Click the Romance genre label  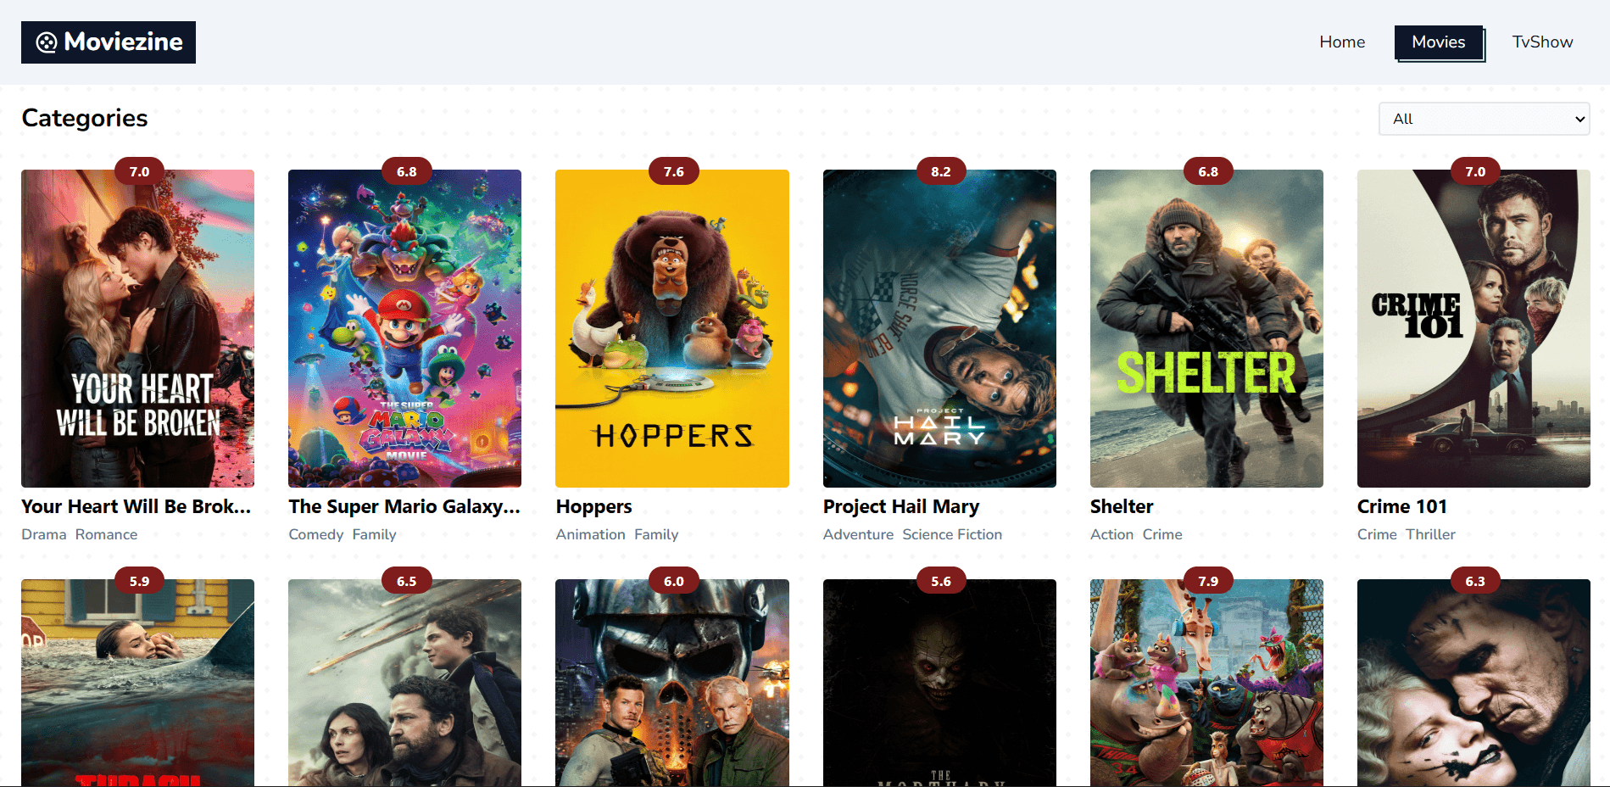[x=106, y=534]
